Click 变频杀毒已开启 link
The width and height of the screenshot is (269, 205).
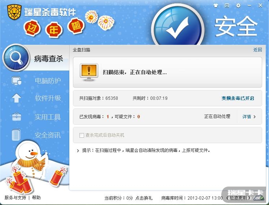tap(238, 98)
